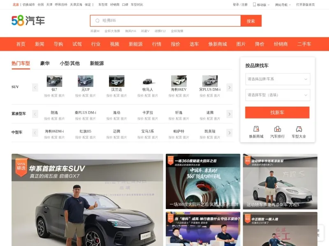
Task: Open the 宋PLUS DM-i car thumbnail
Action: [x=210, y=81]
